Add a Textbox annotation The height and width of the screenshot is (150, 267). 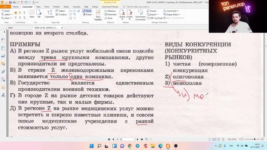point(61,15)
